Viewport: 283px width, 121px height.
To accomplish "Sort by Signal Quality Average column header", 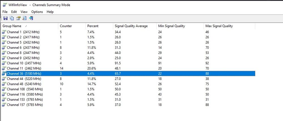I will [131, 26].
